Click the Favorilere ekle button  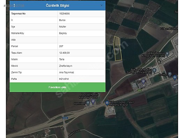[x=58, y=87]
